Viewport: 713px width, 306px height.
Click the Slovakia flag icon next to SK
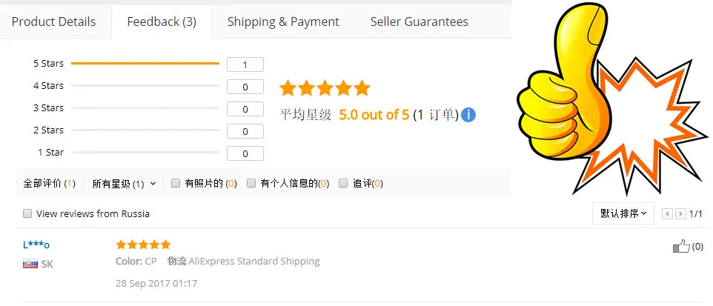coord(30,264)
